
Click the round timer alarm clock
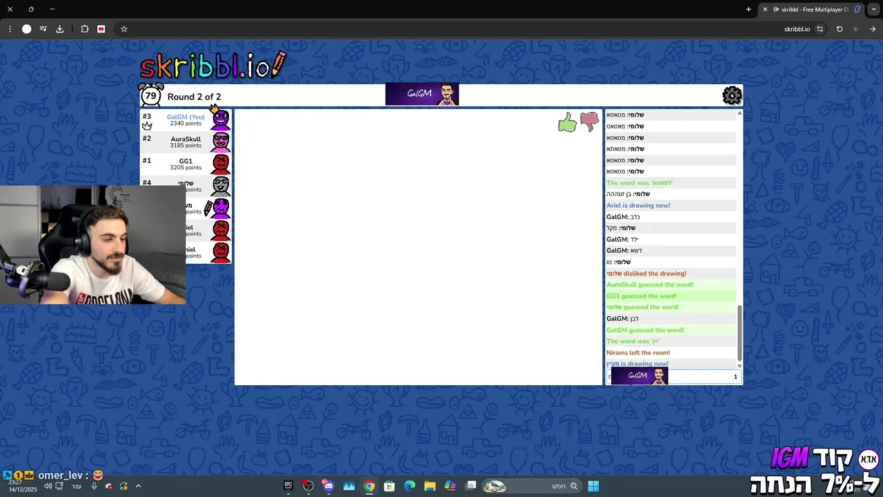pyautogui.click(x=150, y=95)
